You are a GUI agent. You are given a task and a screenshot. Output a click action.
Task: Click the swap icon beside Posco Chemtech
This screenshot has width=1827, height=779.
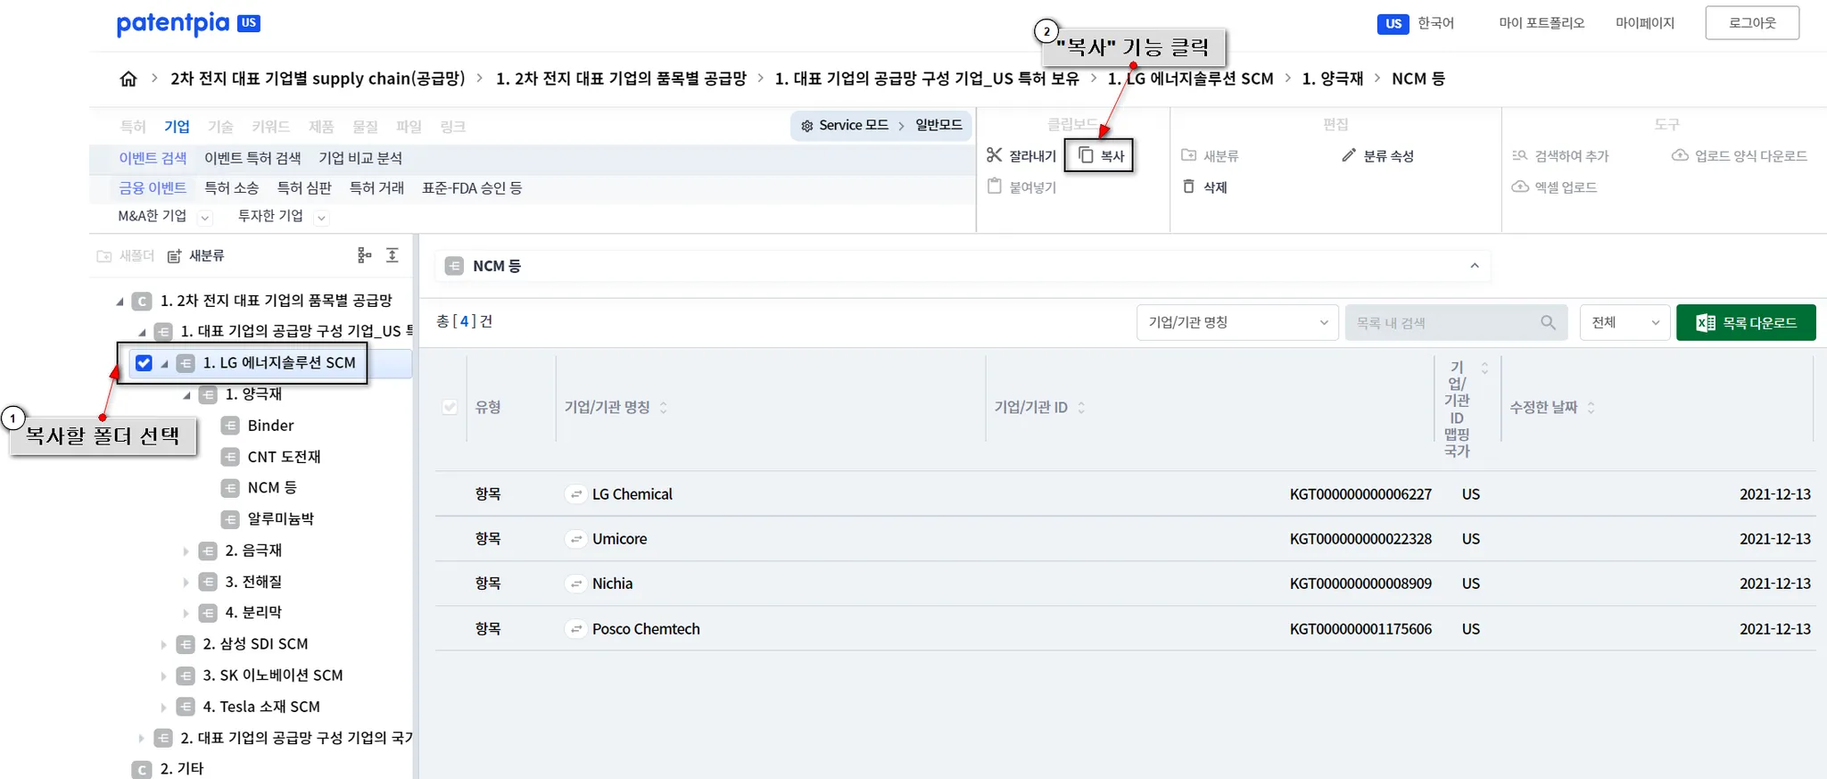(576, 629)
